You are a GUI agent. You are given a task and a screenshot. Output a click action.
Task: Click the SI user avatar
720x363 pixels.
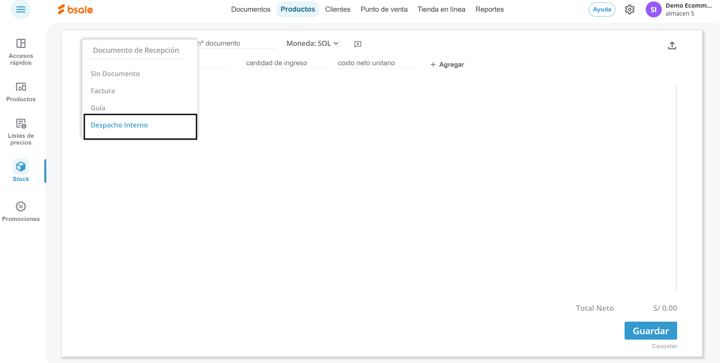[x=653, y=10]
